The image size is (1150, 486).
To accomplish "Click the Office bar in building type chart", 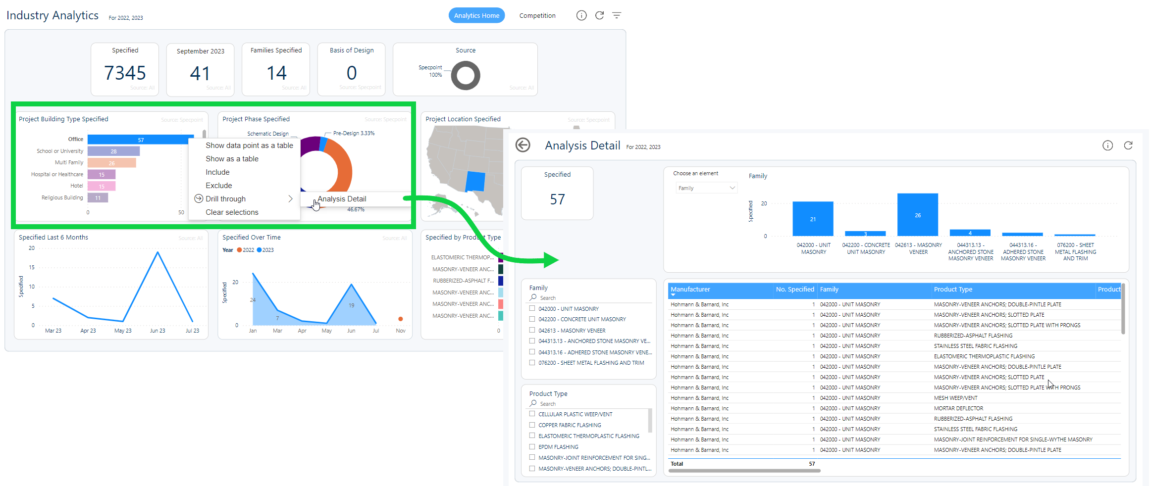I will 140,140.
